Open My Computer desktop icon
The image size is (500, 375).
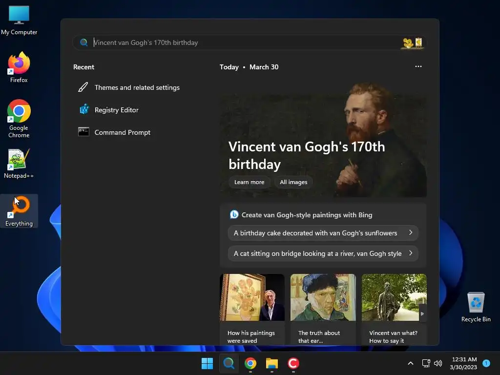(19, 20)
